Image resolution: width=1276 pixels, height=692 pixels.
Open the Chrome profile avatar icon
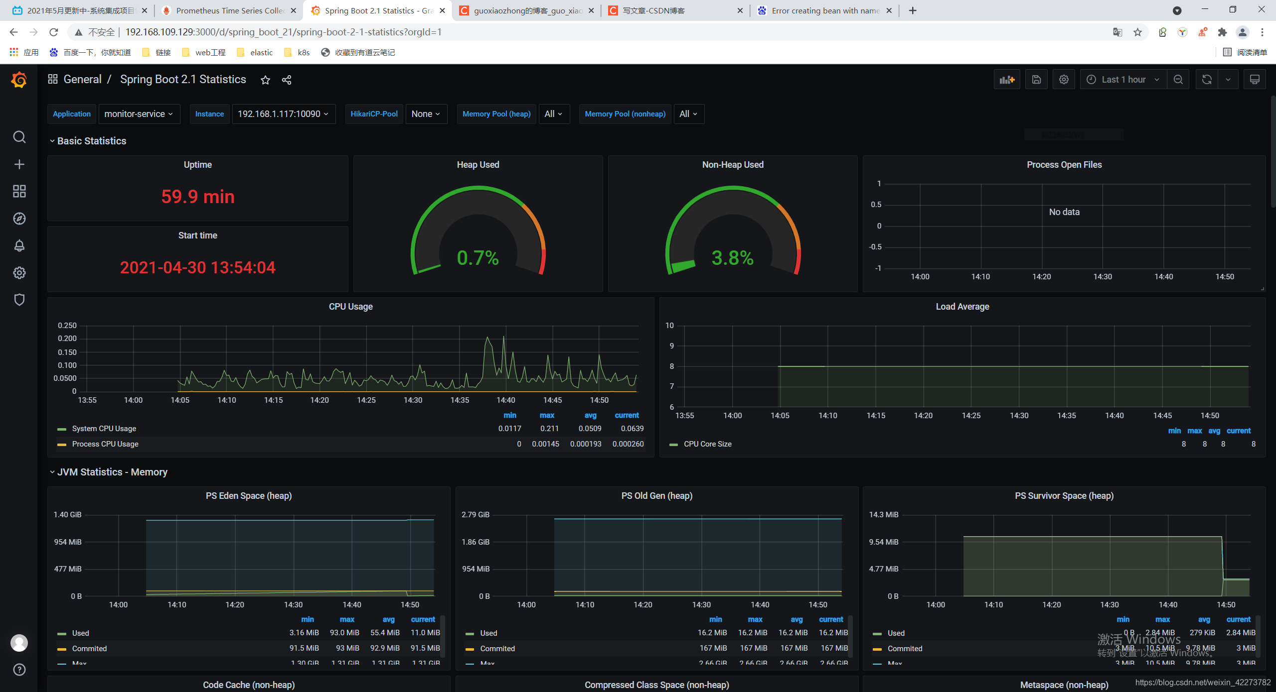click(1242, 32)
